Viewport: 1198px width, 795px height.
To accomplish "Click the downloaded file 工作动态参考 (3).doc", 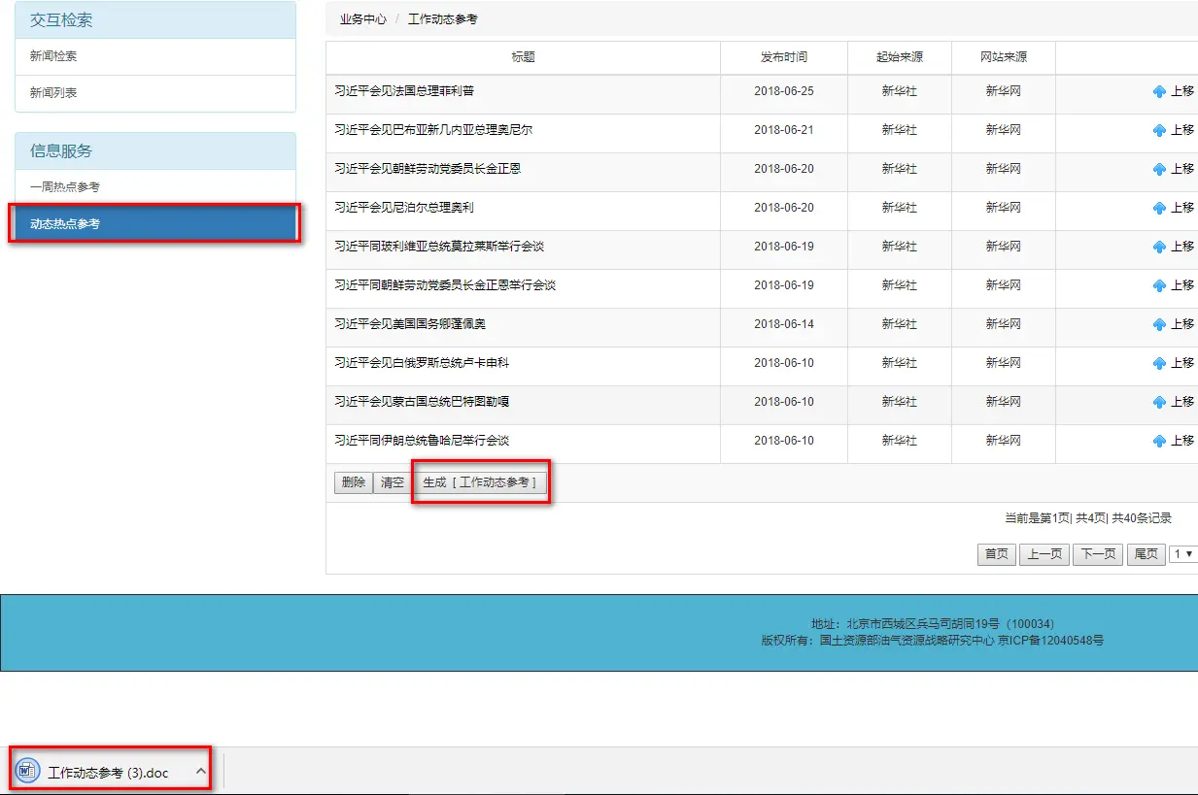I will 108,773.
